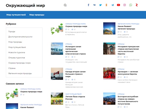Viewport: 146px width, 109px height.
Task: Click comment icon under Летние базы отдыха России
Action: click(x=66, y=102)
